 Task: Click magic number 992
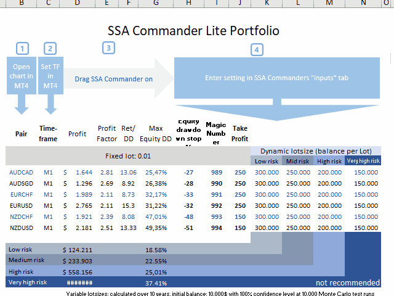pyautogui.click(x=217, y=205)
